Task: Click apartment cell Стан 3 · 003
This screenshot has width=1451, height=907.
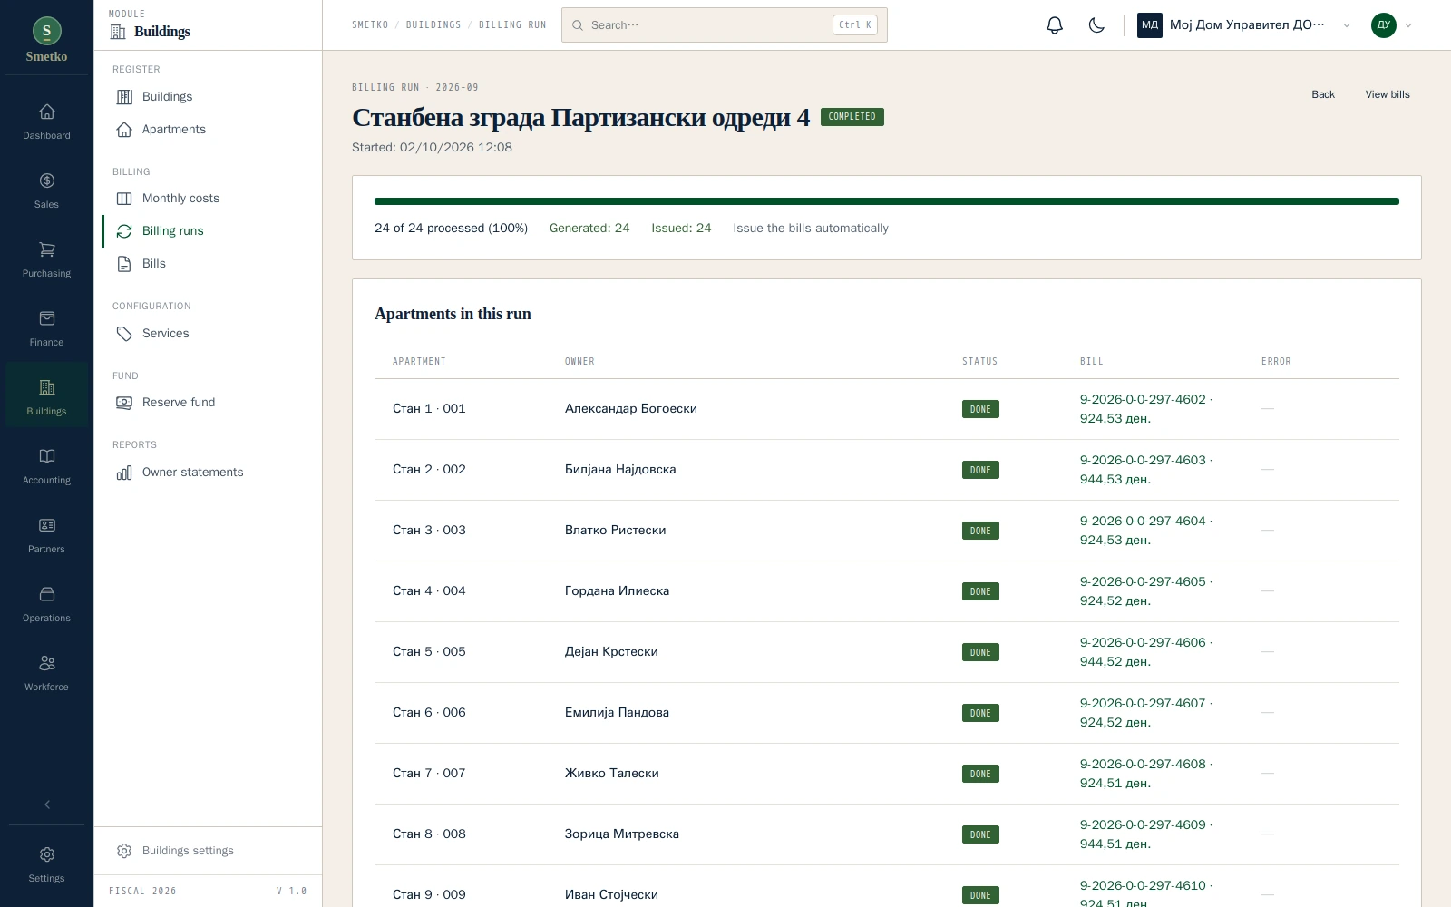Action: tap(429, 531)
